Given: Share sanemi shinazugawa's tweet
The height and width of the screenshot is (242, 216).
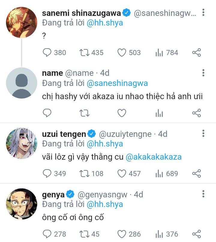Looking at the screenshot, I should pos(196,53).
